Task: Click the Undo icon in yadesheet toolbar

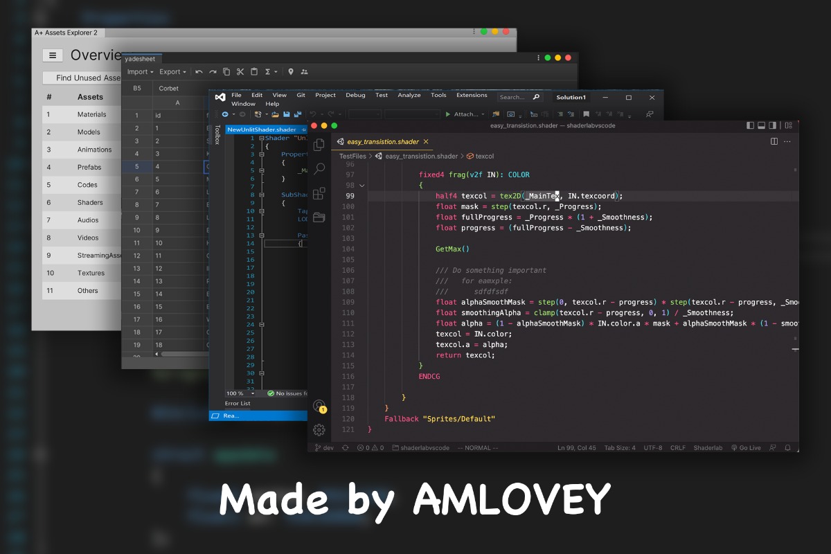Action: click(x=199, y=71)
